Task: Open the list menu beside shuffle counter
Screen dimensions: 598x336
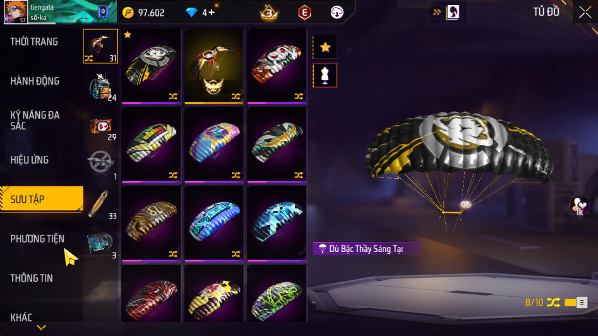Action: pos(582,303)
